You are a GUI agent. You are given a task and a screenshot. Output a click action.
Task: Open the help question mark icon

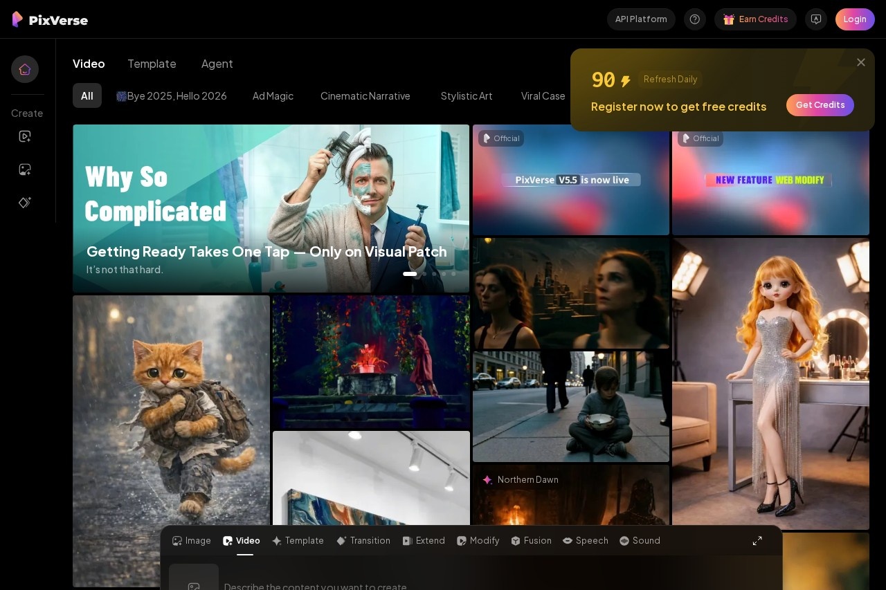(x=695, y=19)
